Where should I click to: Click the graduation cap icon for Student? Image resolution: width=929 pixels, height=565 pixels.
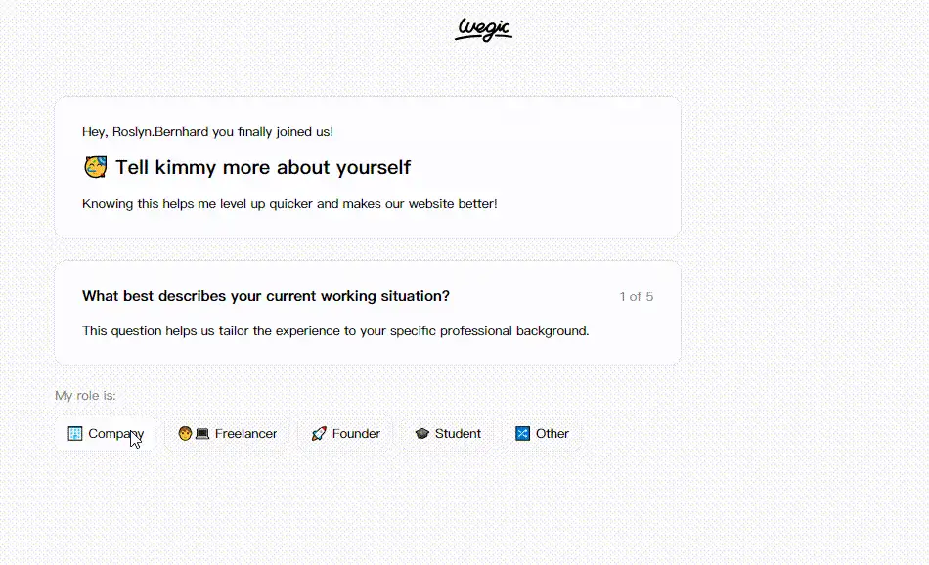(421, 433)
